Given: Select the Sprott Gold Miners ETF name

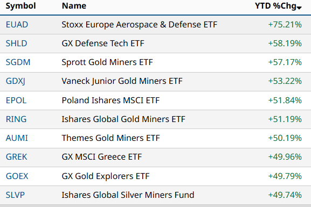Looking at the screenshot, I should (107, 62).
